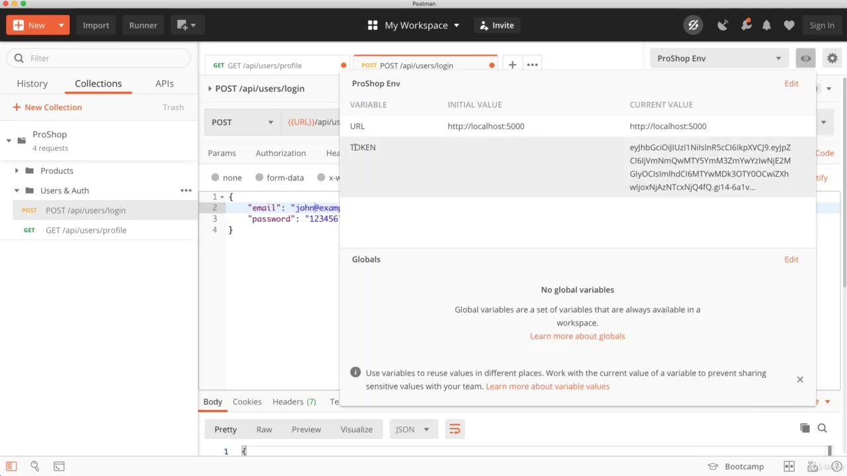The width and height of the screenshot is (847, 476).
Task: Open the capture requests satellite icon
Action: (723, 25)
